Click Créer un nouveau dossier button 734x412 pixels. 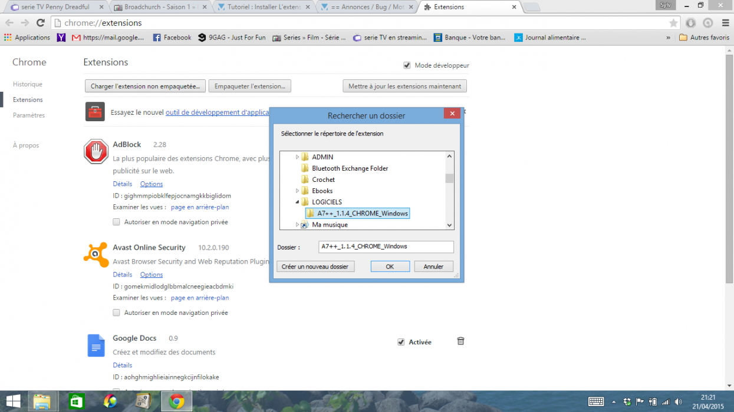pos(315,267)
